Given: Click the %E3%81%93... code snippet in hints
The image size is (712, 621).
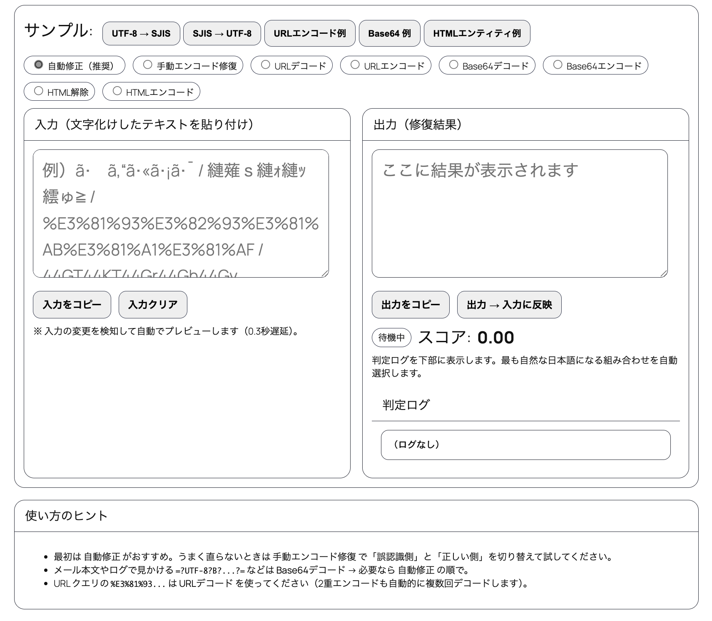Looking at the screenshot, I should click(x=138, y=584).
